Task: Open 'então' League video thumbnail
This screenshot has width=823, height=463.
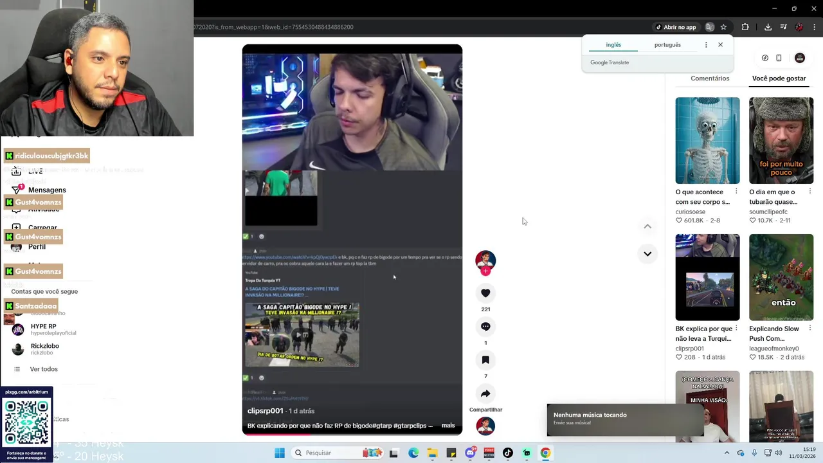Action: pyautogui.click(x=781, y=277)
